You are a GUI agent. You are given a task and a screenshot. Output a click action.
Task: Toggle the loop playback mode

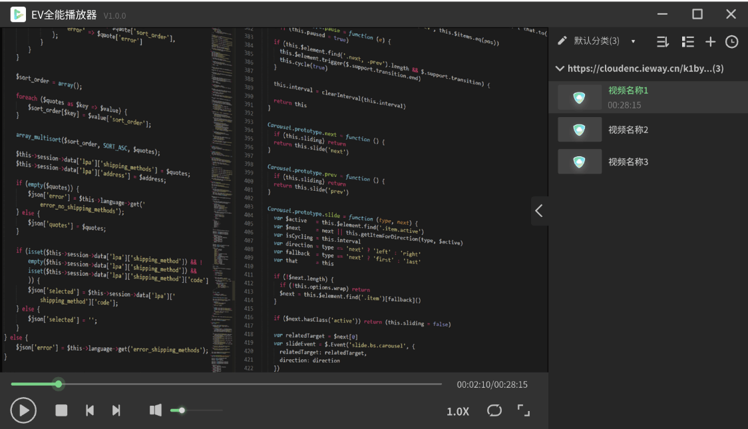click(494, 410)
